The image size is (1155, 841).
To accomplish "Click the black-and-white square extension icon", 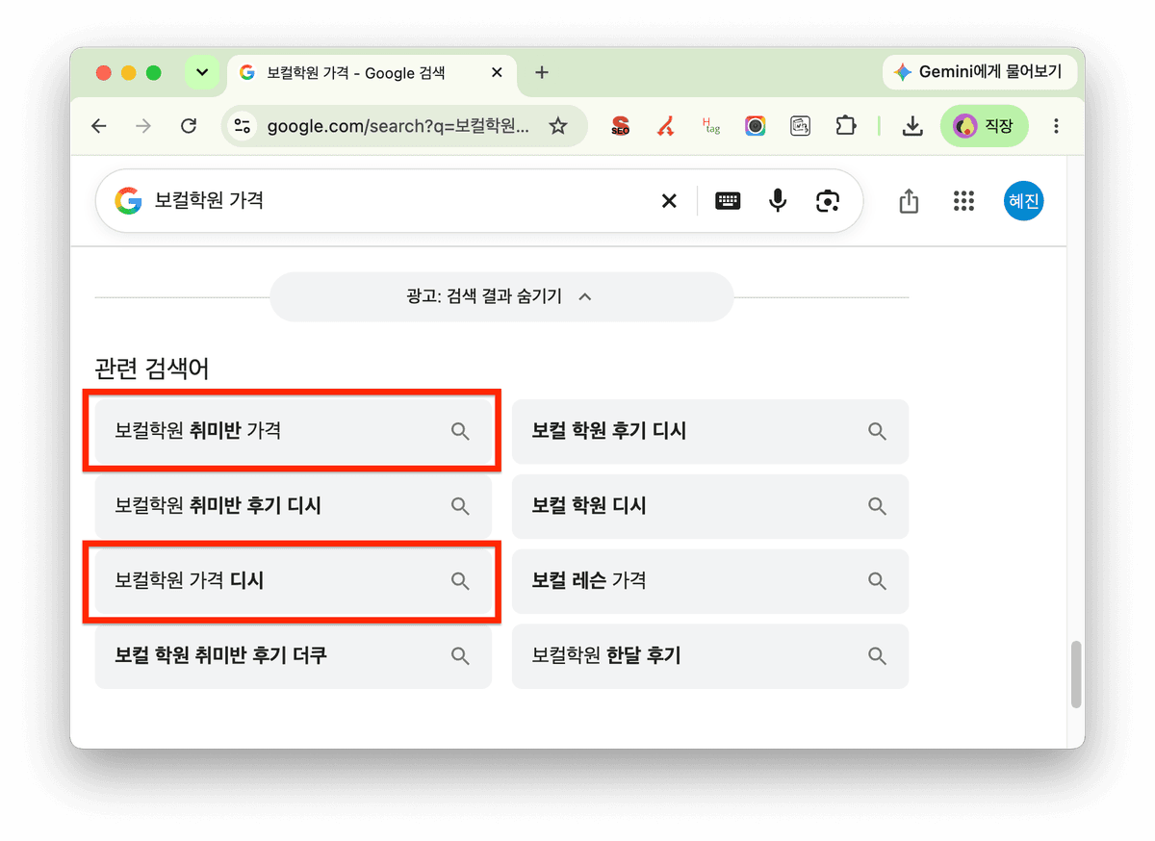I will tap(800, 126).
